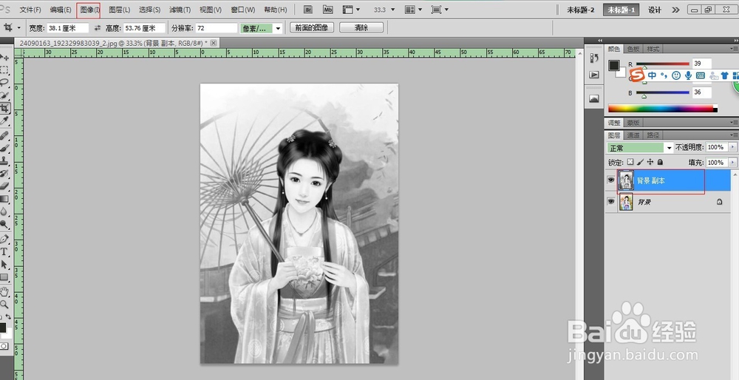Open the Crop tool preset picker
This screenshot has width=739, height=380.
point(19,28)
